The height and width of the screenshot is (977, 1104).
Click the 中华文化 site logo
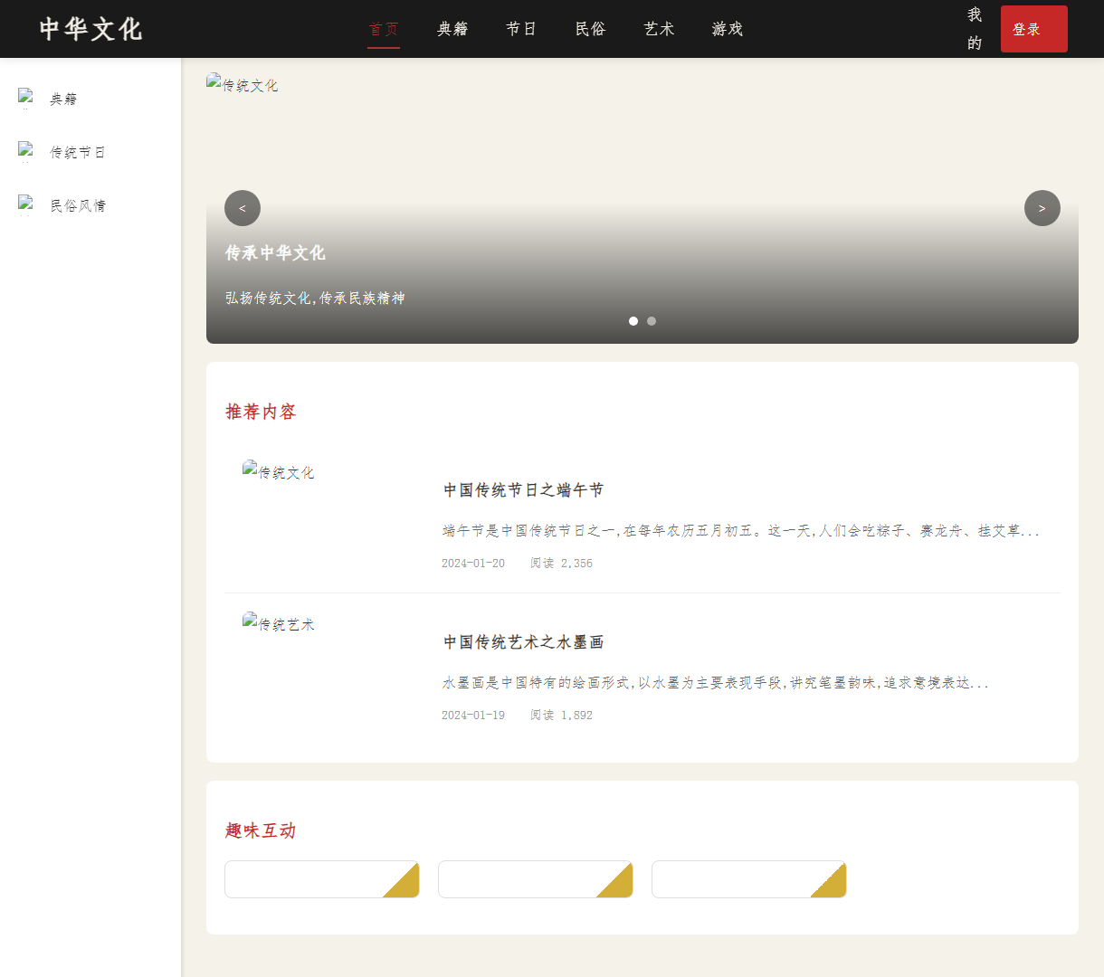click(x=90, y=29)
